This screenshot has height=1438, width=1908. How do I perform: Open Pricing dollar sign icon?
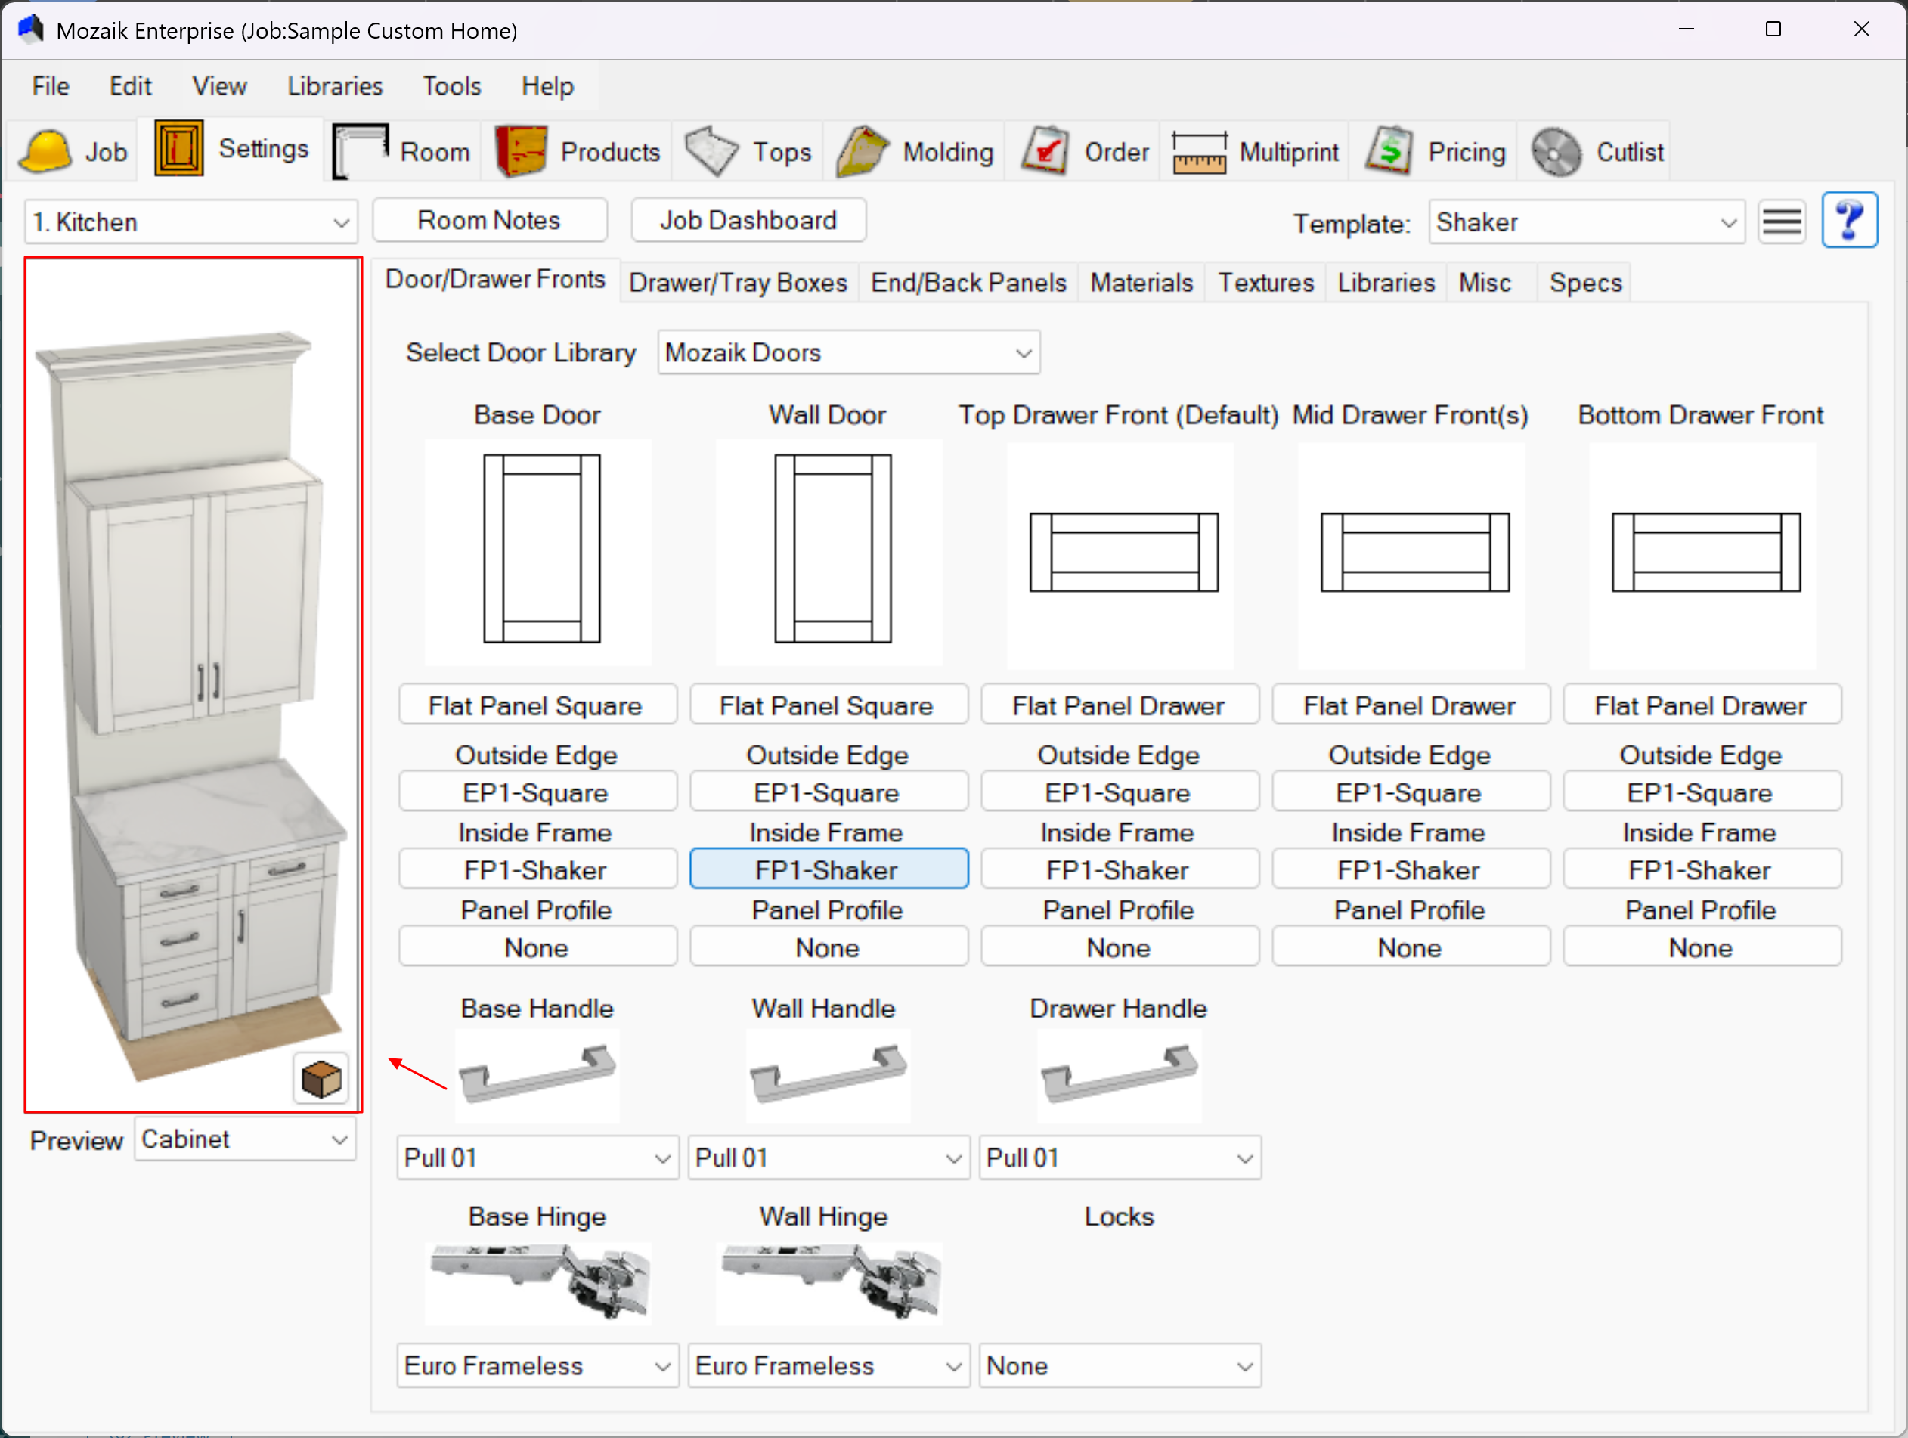[x=1389, y=152]
